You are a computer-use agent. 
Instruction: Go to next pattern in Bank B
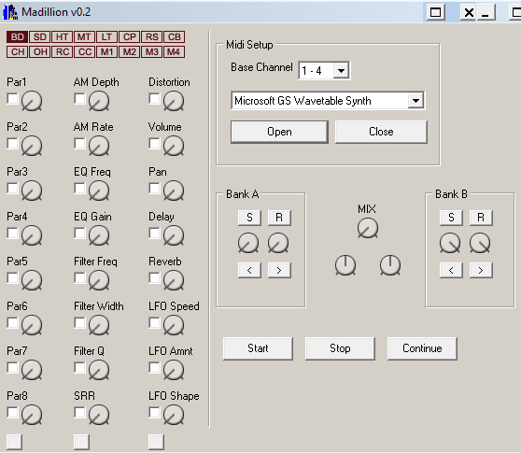pyautogui.click(x=481, y=270)
